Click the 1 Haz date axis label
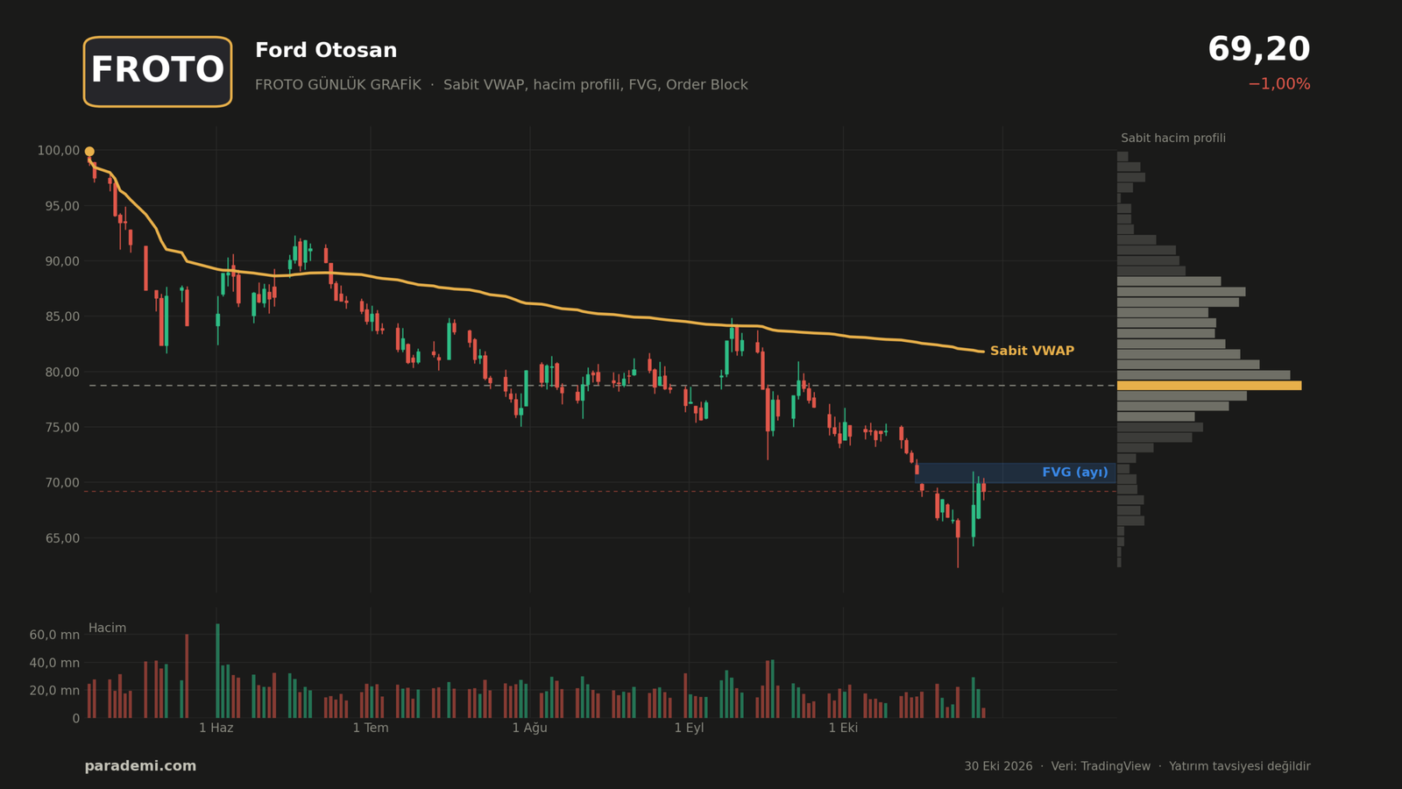1402x789 pixels. tap(216, 728)
